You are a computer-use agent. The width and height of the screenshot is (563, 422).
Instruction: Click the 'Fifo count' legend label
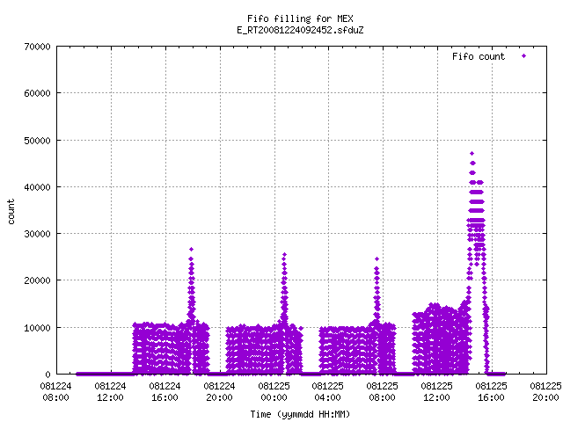(479, 56)
